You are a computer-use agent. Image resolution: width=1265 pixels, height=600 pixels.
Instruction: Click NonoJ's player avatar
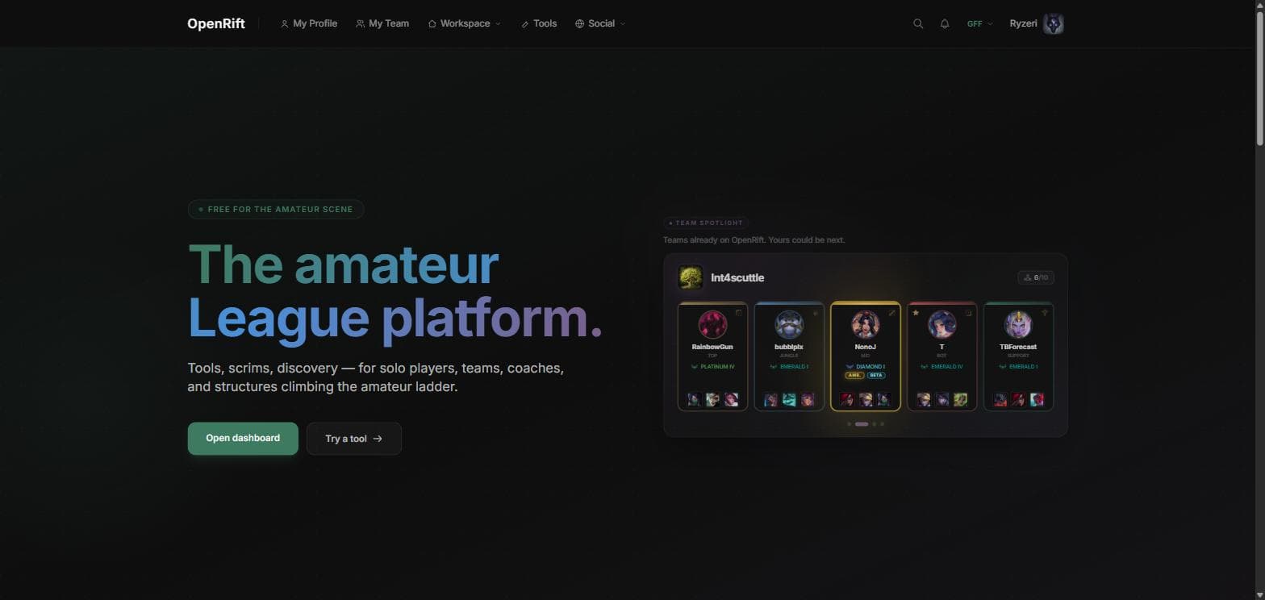point(866,325)
